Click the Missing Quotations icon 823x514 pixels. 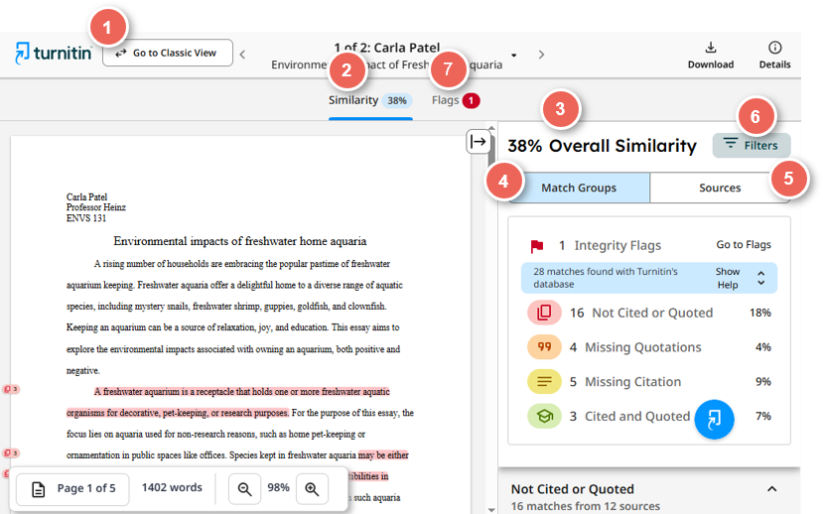(544, 347)
